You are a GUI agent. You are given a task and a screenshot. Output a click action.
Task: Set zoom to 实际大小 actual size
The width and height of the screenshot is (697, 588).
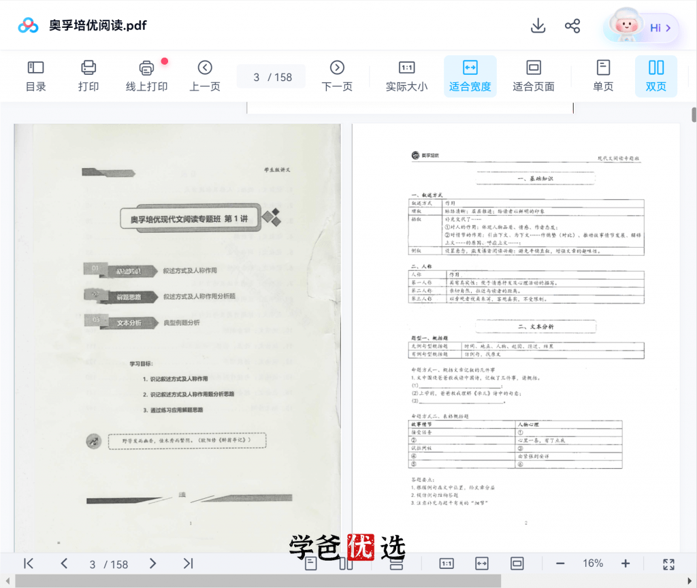[407, 76]
